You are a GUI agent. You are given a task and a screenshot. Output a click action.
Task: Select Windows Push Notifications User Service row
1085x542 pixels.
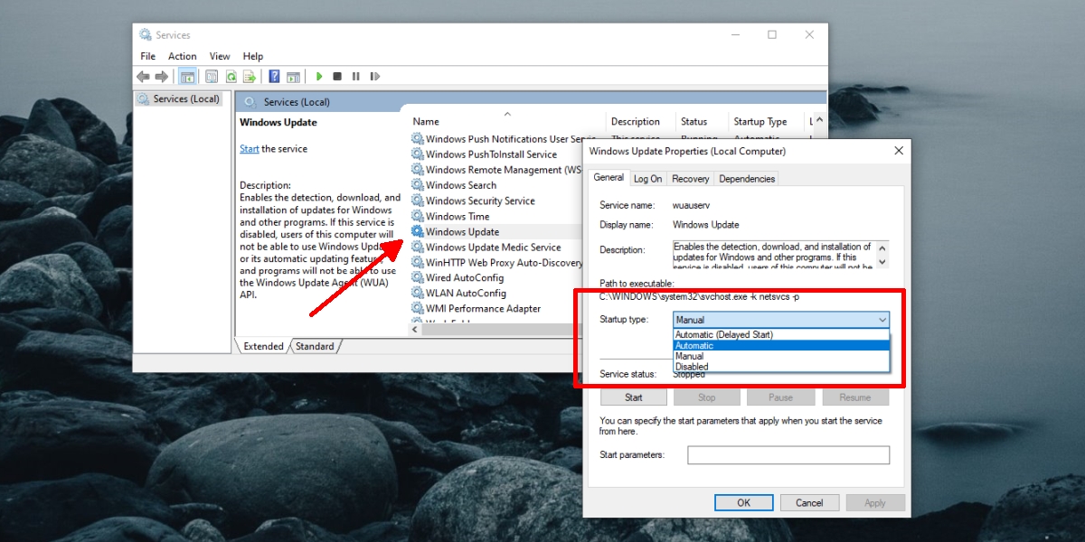point(503,139)
